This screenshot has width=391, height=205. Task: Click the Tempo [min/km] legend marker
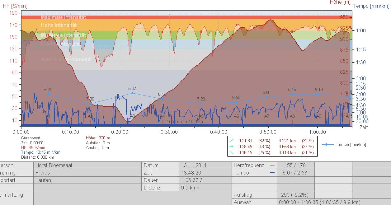click(326, 145)
